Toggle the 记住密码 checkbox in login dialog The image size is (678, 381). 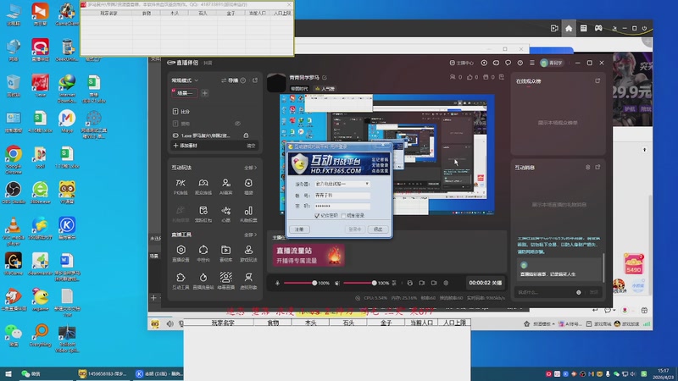coord(317,216)
